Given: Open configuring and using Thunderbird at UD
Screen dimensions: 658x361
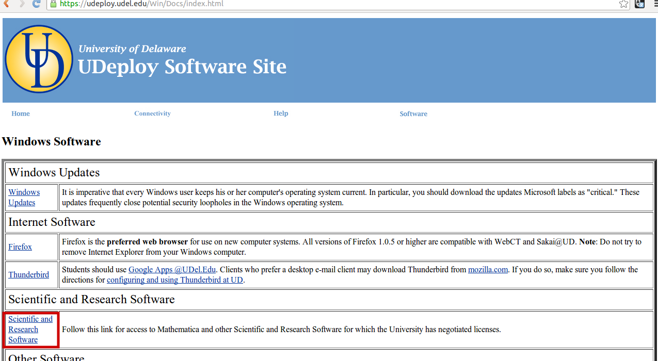Looking at the screenshot, I should point(175,280).
